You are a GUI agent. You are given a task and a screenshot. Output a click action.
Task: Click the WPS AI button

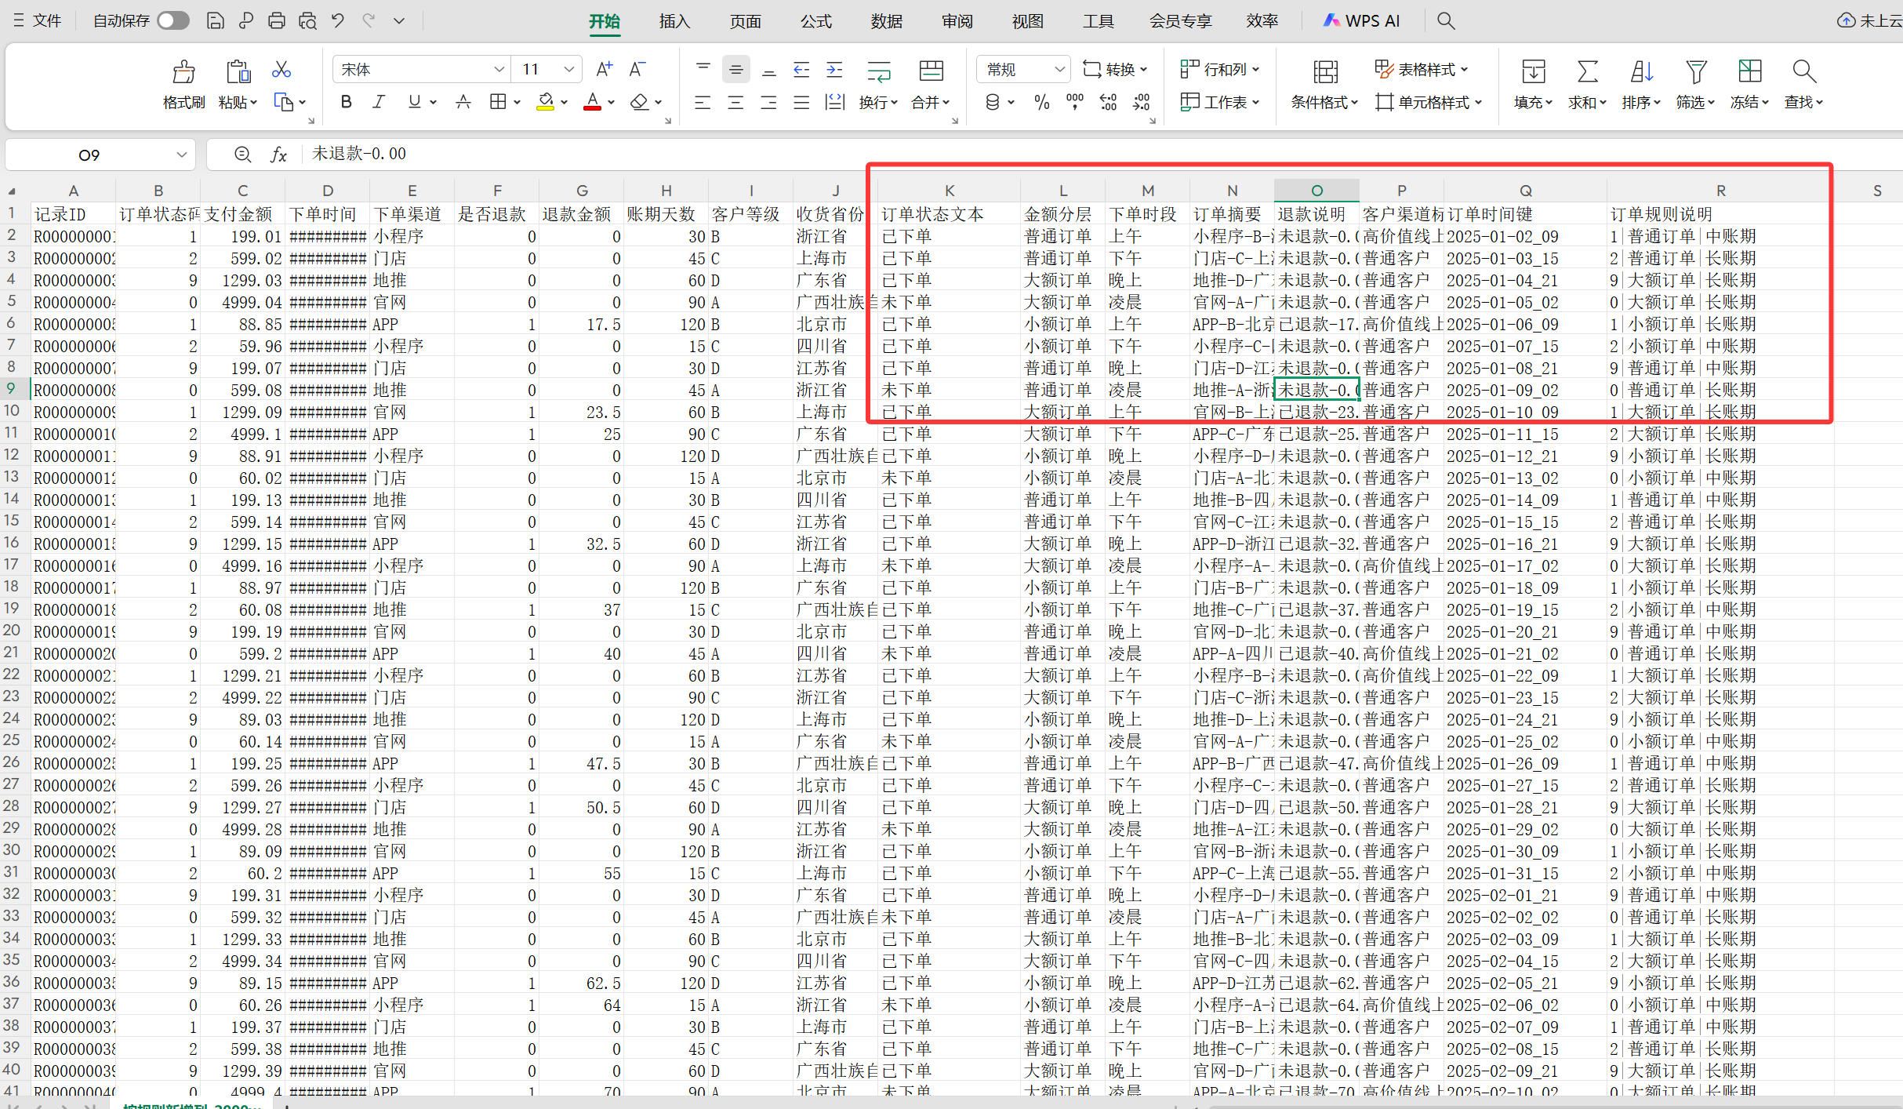pos(1361,21)
